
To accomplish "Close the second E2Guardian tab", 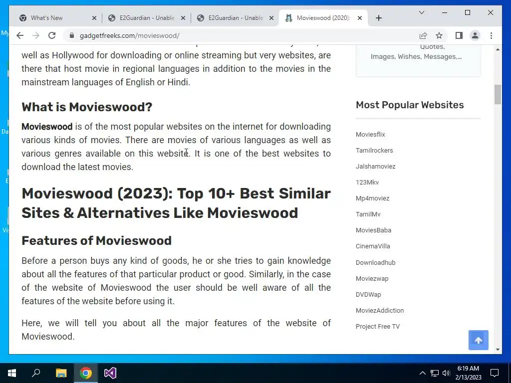I will click(271, 18).
